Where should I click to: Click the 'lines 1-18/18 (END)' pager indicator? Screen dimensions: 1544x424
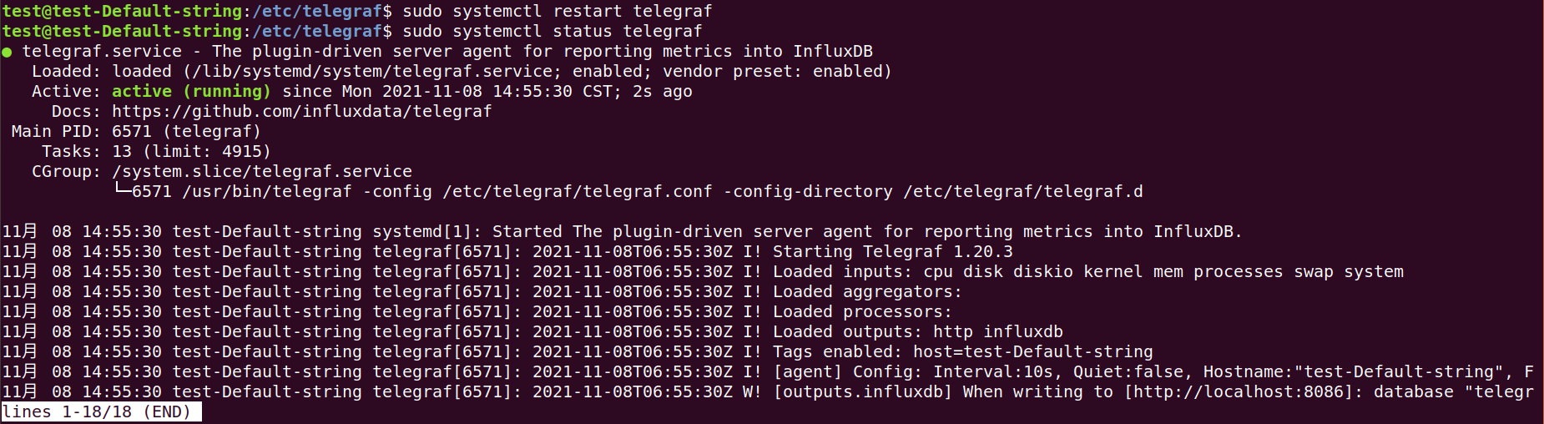(x=101, y=411)
